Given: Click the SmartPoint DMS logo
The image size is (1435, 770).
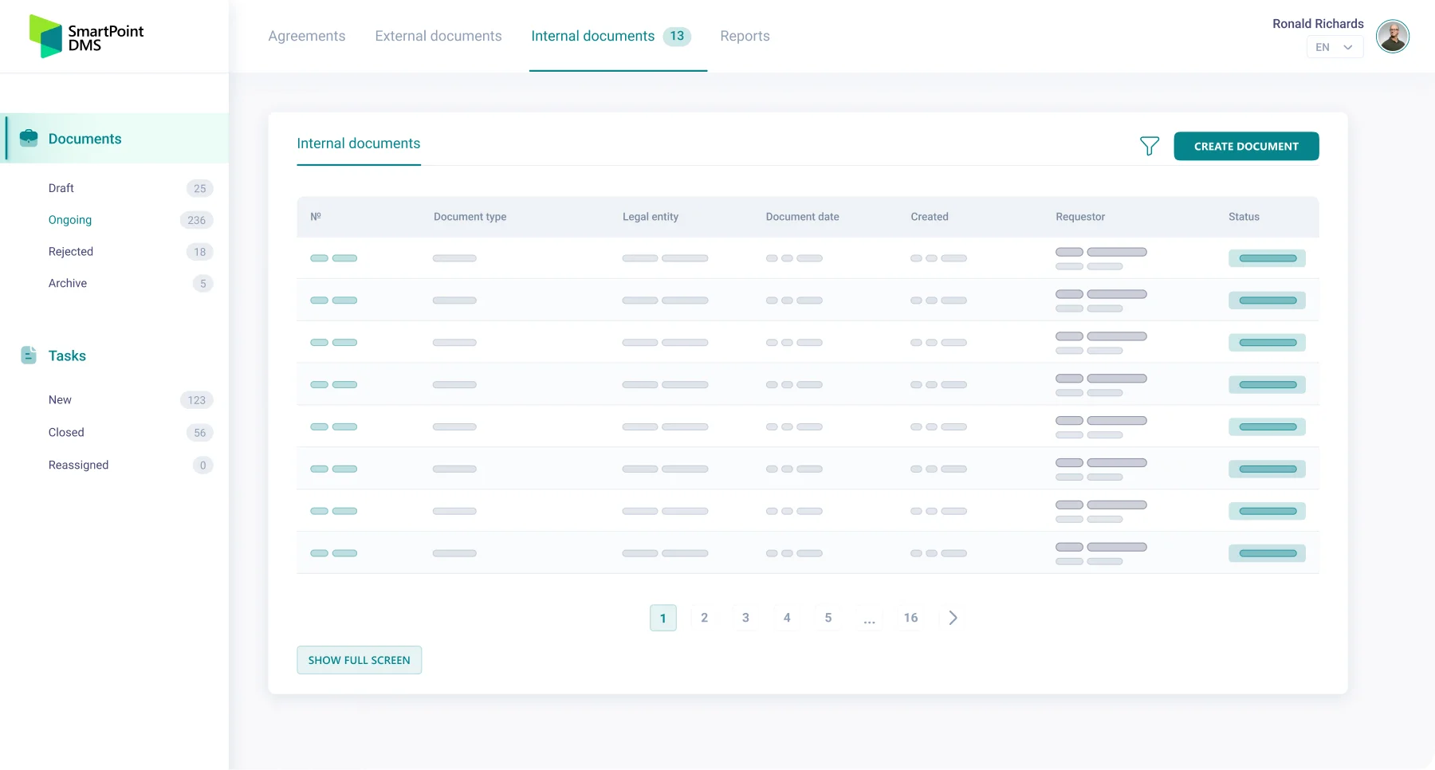Looking at the screenshot, I should point(85,36).
